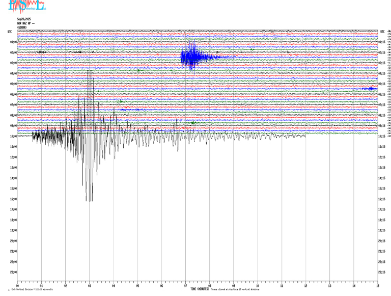Click the date text Sep 28, 2025
Screen dimensions: 391x296
24,19
